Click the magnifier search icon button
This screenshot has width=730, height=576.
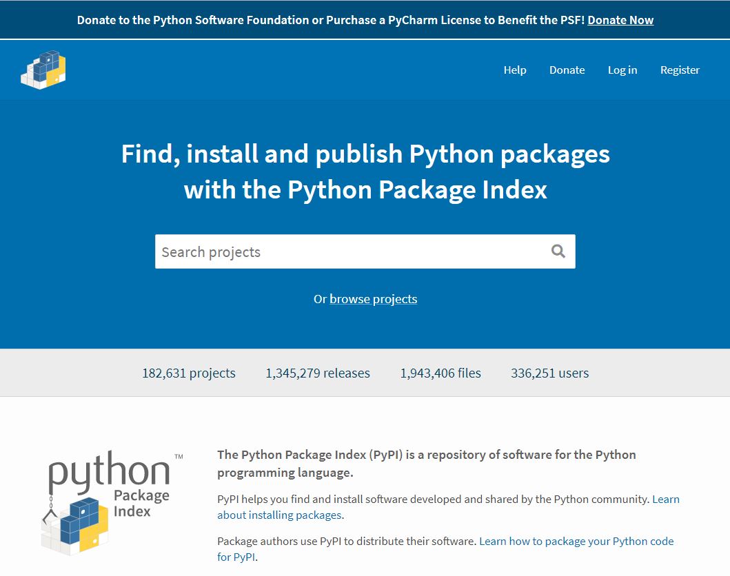558,251
